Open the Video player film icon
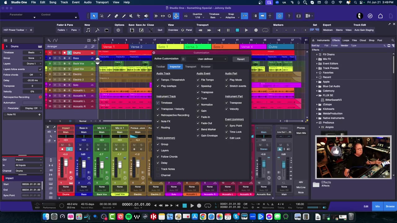 298,16
